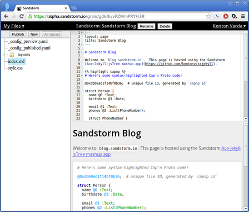Image resolution: width=249 pixels, height=212 pixels.
Task: Click line number 20 in gutter
Action: pyautogui.click(x=78, y=107)
